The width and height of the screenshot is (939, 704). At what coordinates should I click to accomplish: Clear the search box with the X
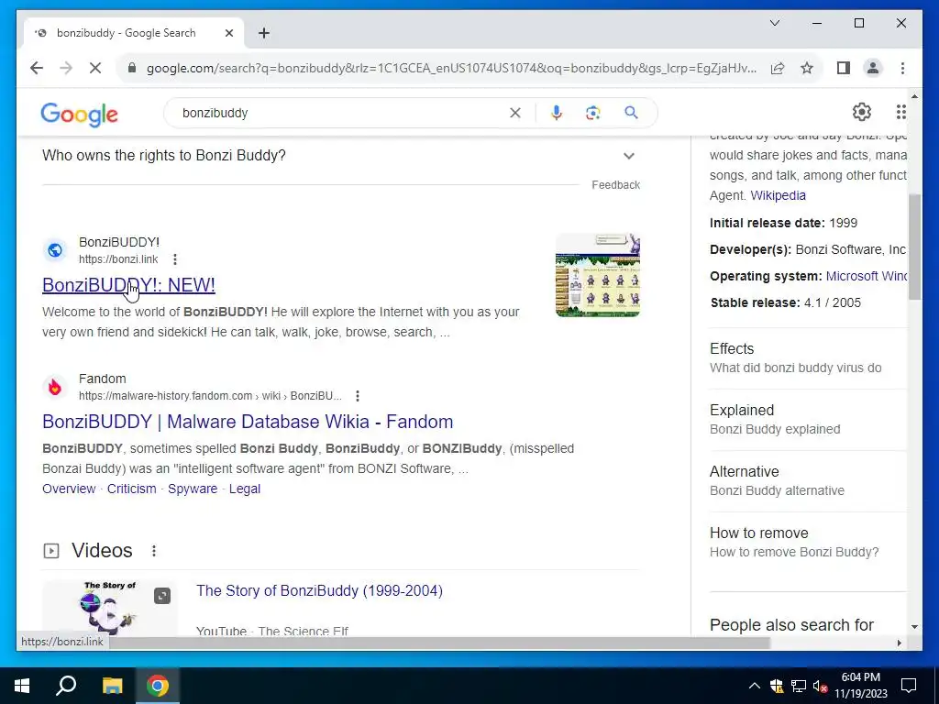515,113
